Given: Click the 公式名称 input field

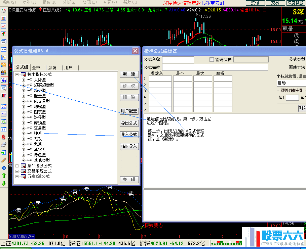Looking at the screenshot, I should (178, 60).
